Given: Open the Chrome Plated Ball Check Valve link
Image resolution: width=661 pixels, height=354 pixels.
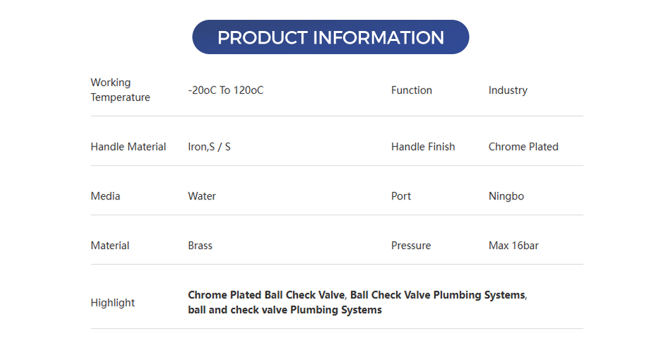Looking at the screenshot, I should click(266, 295).
